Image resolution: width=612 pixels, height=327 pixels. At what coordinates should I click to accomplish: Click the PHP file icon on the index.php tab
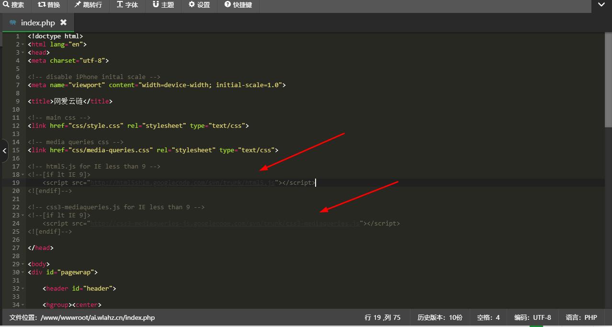coord(13,23)
